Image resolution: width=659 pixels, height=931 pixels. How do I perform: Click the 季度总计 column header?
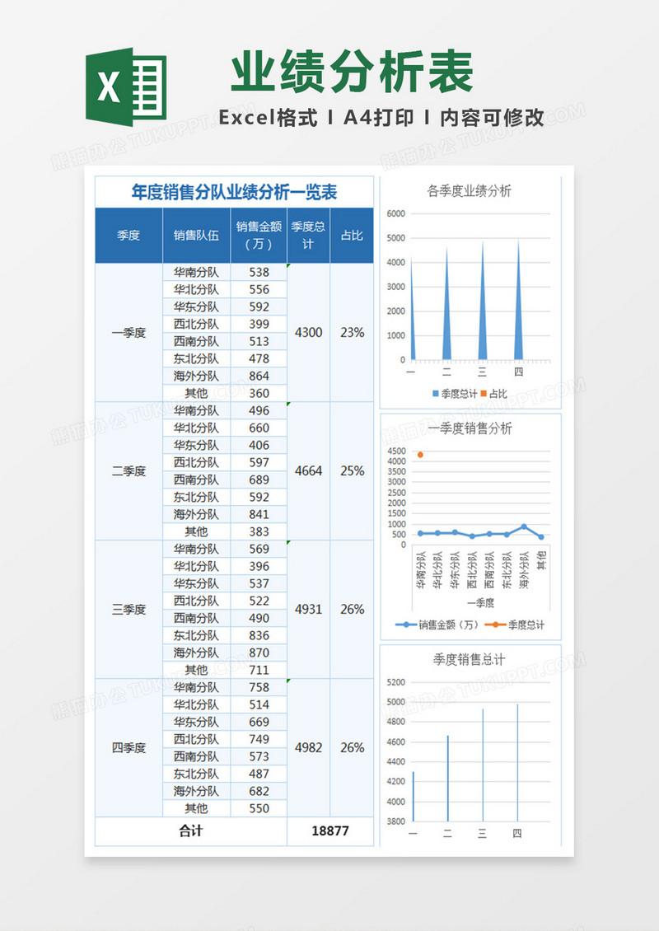coord(309,236)
